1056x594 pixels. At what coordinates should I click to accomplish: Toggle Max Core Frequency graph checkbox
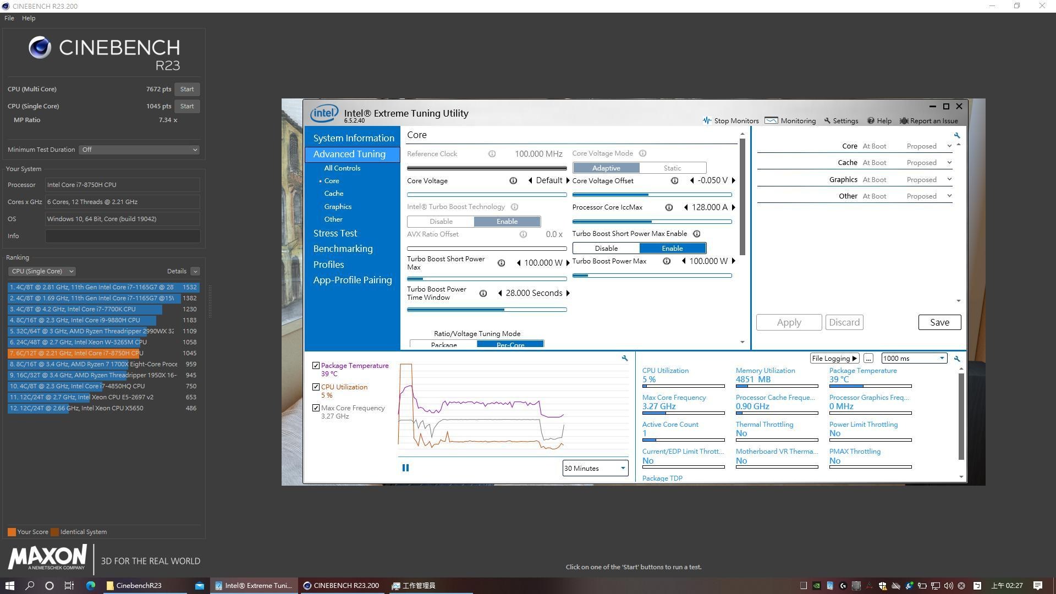(x=316, y=408)
